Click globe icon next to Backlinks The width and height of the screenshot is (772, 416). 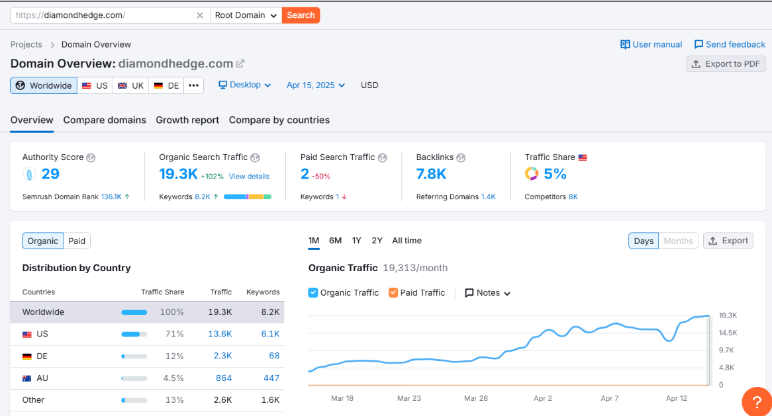coord(461,157)
